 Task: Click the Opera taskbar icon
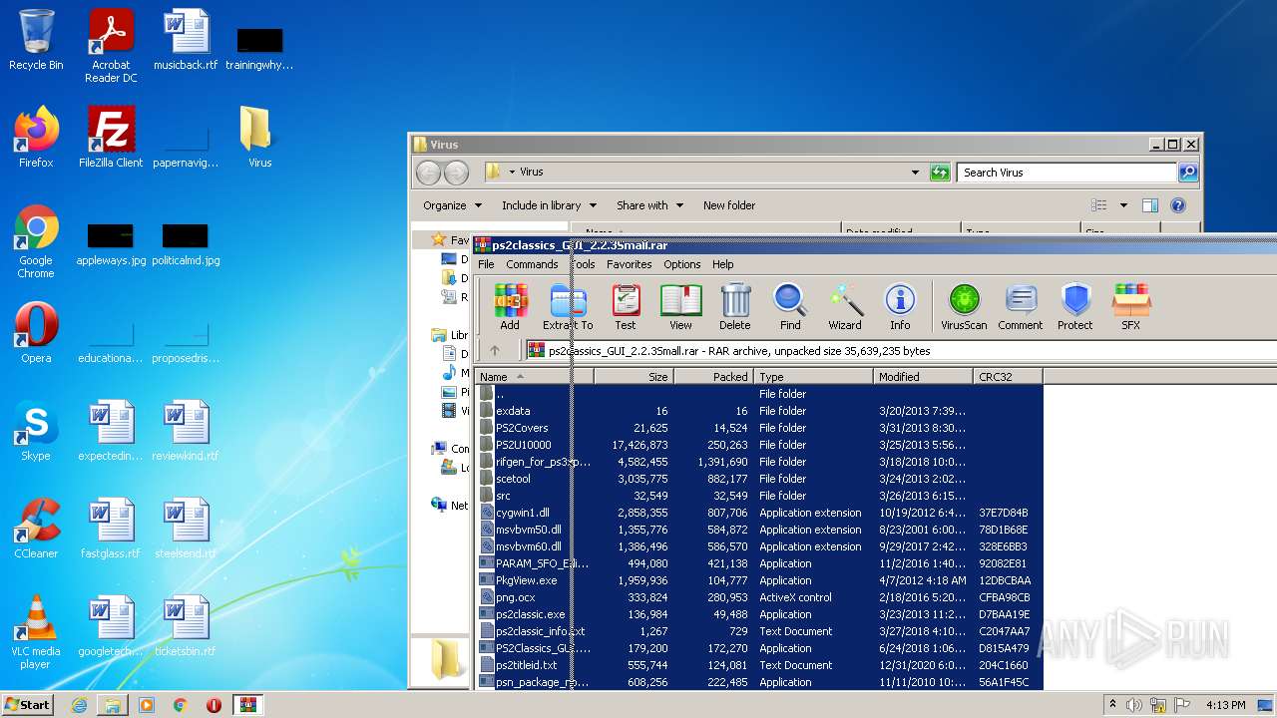[x=213, y=705]
